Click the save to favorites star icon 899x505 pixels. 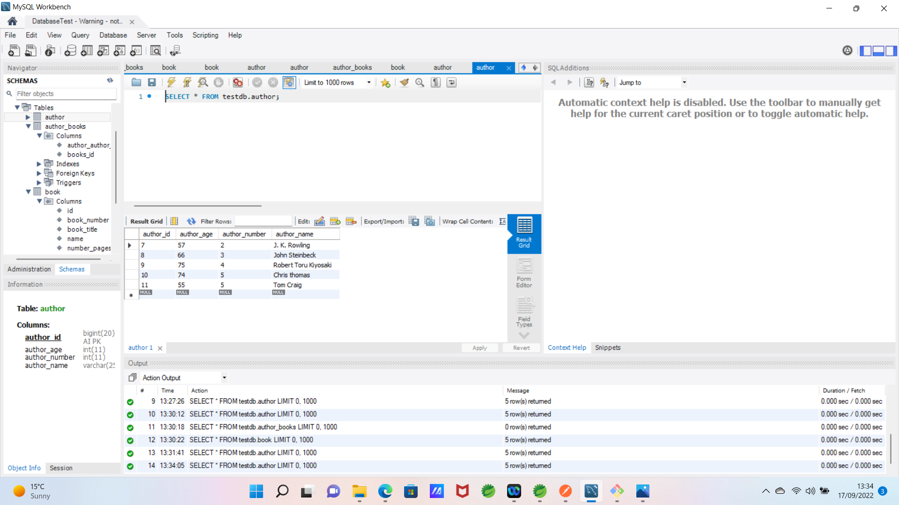click(x=385, y=83)
